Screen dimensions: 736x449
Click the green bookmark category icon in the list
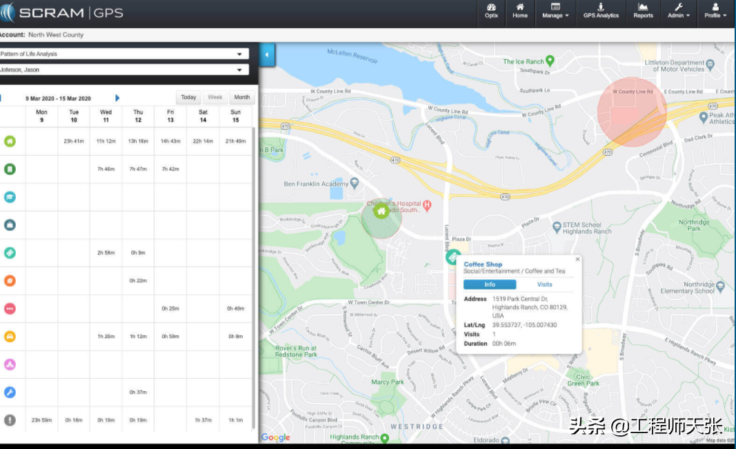pos(10,169)
